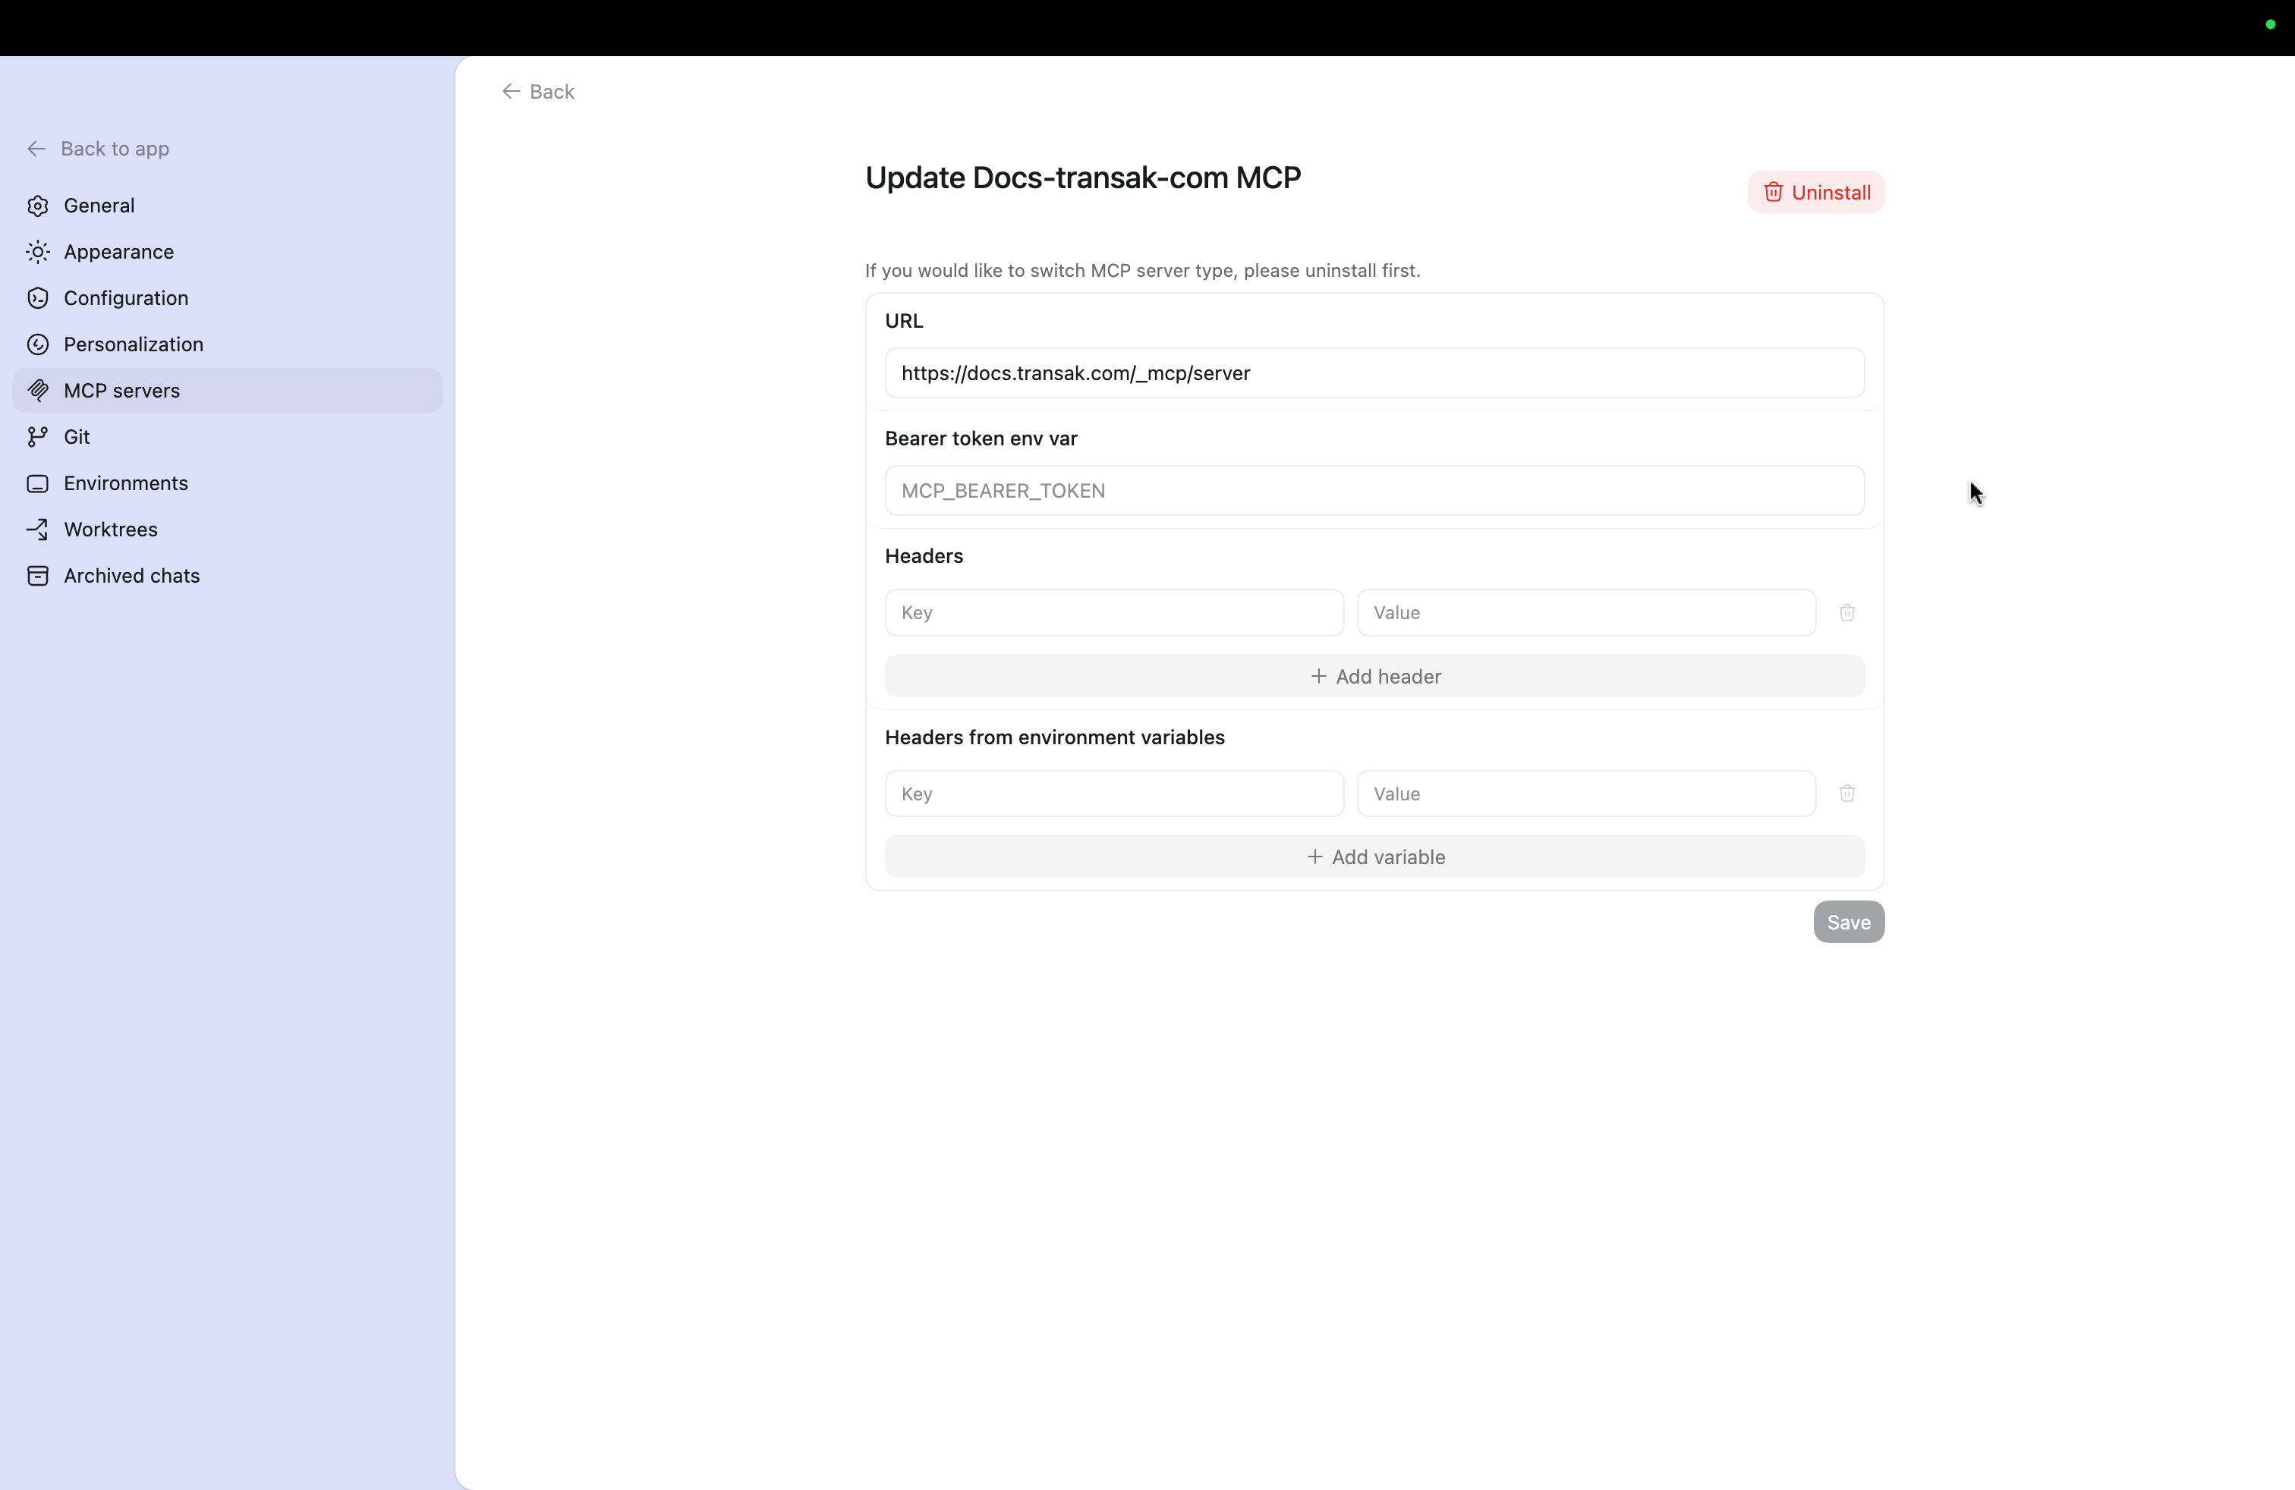Click the URL input showing docs.transak.com
The height and width of the screenshot is (1490, 2295).
[x=1374, y=373]
